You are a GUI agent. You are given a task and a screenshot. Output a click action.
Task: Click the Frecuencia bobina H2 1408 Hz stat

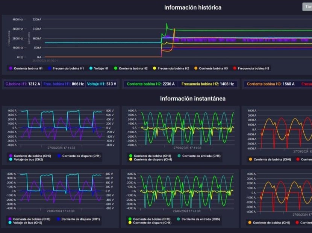[x=207, y=84]
